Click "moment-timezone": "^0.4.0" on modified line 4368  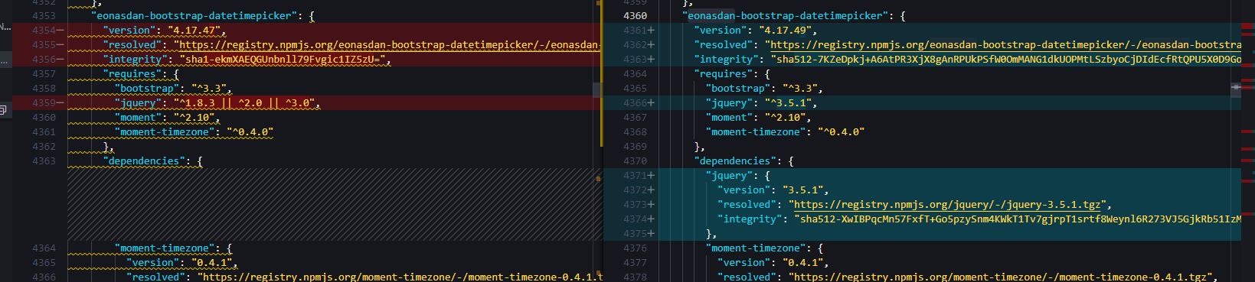point(785,131)
